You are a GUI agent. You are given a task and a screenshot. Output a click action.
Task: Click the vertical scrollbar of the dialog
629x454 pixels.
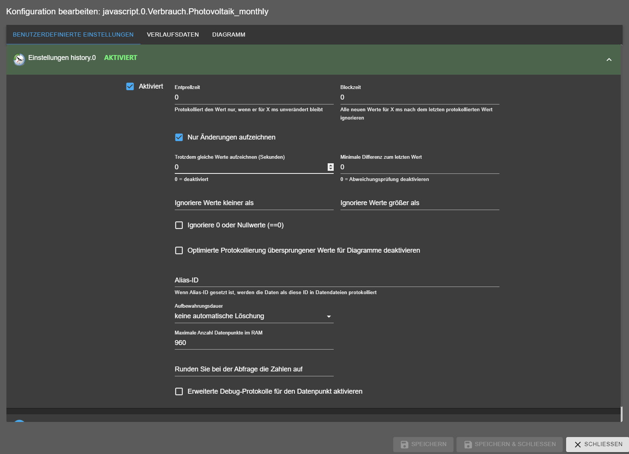point(621,414)
